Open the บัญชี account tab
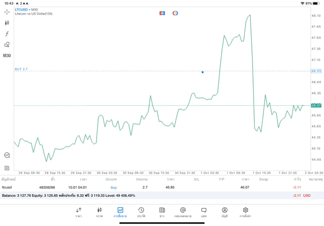The image size is (324, 226). tap(224, 212)
